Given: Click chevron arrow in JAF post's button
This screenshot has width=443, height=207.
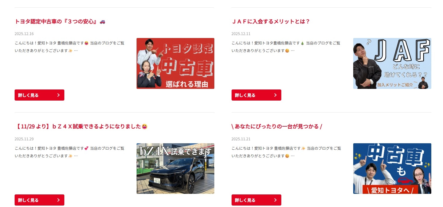Looking at the screenshot, I should coord(275,95).
